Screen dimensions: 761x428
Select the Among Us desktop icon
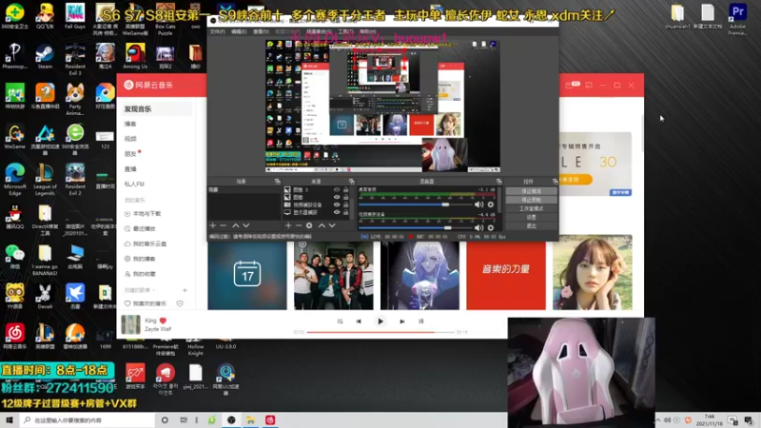(135, 57)
